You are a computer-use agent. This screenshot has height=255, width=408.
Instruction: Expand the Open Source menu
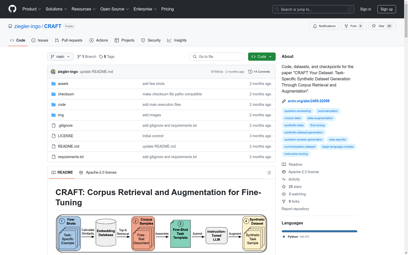coord(115,9)
